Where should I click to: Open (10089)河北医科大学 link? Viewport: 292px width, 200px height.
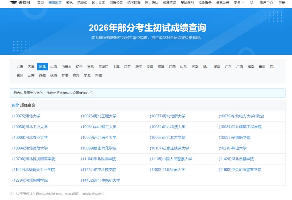tap(99, 138)
